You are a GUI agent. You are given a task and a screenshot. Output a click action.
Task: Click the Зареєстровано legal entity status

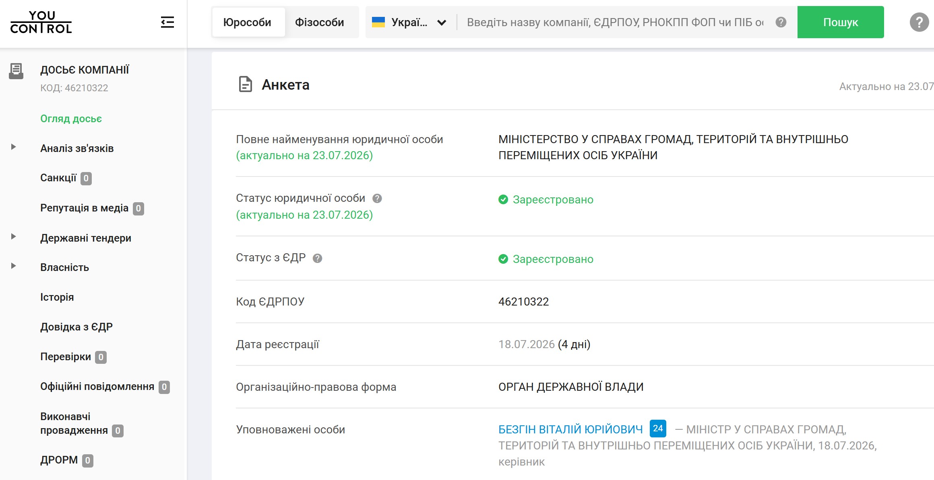(553, 199)
